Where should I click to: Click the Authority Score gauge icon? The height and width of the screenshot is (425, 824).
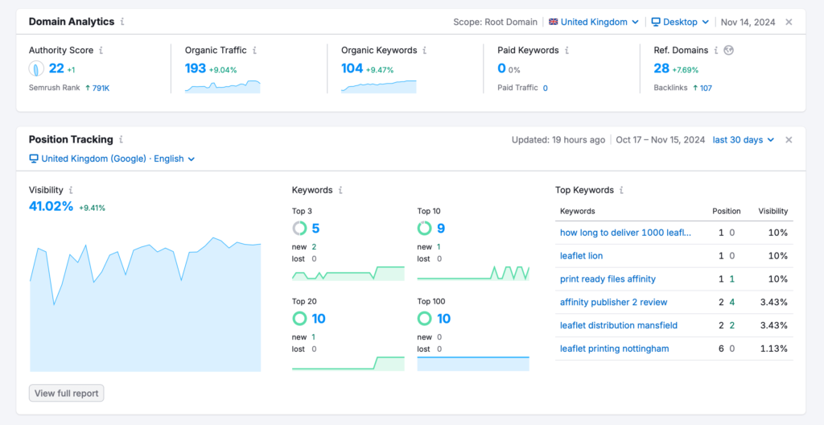click(x=36, y=68)
